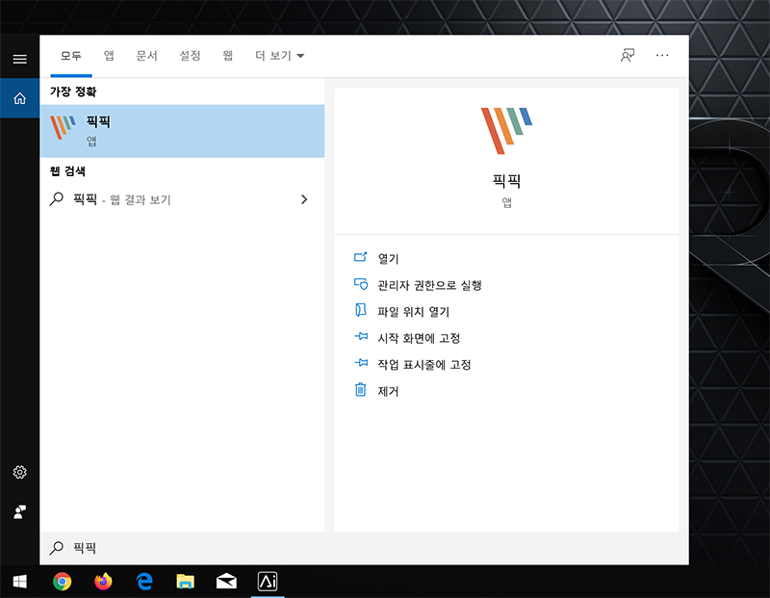This screenshot has height=598, width=770.
Task: Choose 시작 화면에 고정
Action: point(419,338)
